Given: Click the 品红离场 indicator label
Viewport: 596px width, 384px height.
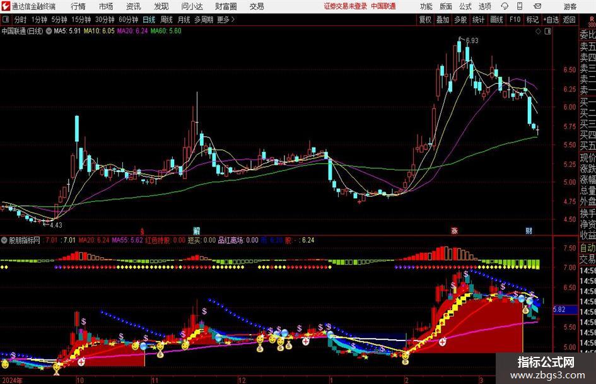Looking at the screenshot, I should point(231,240).
